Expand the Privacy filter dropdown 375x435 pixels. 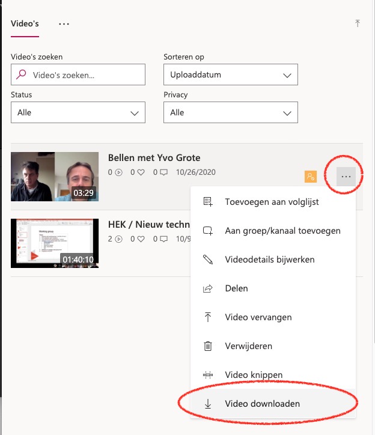tap(230, 112)
